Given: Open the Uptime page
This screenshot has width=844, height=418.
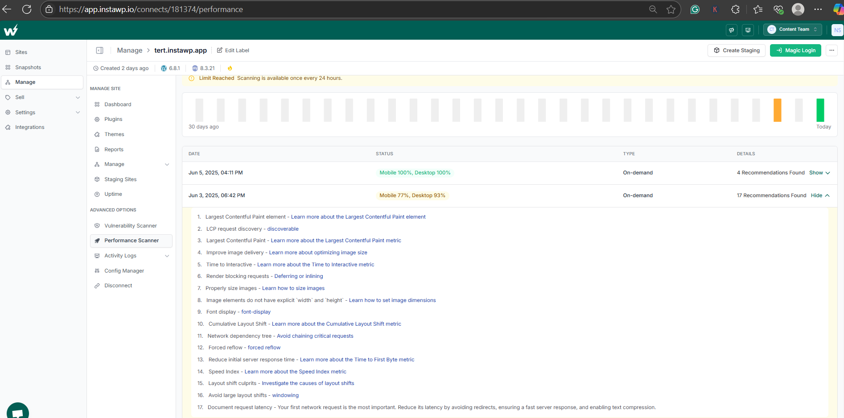Looking at the screenshot, I should [113, 194].
